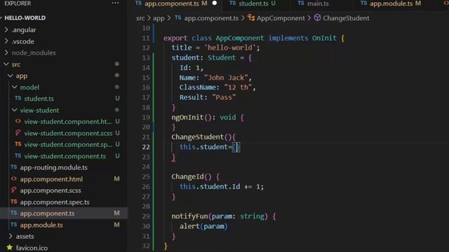Switch to the student.ts editor tab
This screenshot has width=449, height=252.
click(x=253, y=3)
